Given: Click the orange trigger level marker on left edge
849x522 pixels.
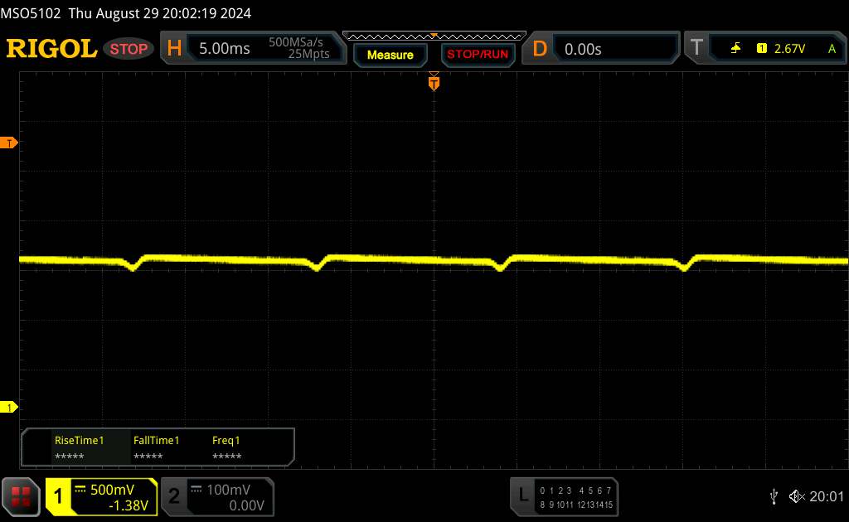Looking at the screenshot, I should [x=8, y=143].
